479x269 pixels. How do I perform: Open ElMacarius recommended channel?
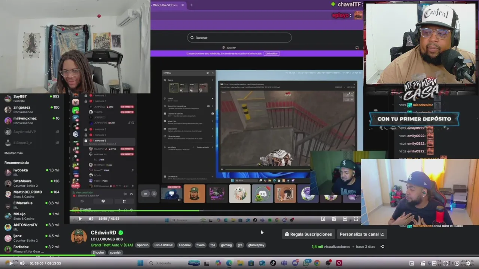32,205
